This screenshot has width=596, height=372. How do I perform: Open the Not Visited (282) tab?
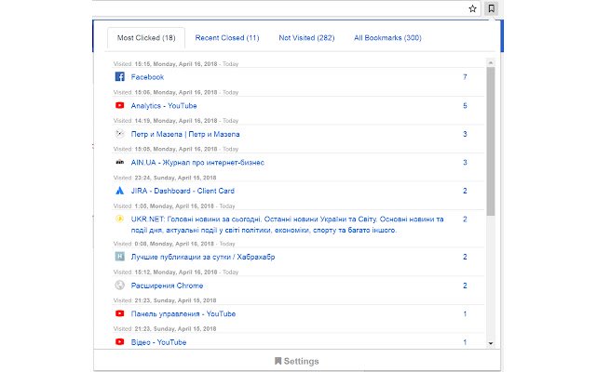point(306,38)
